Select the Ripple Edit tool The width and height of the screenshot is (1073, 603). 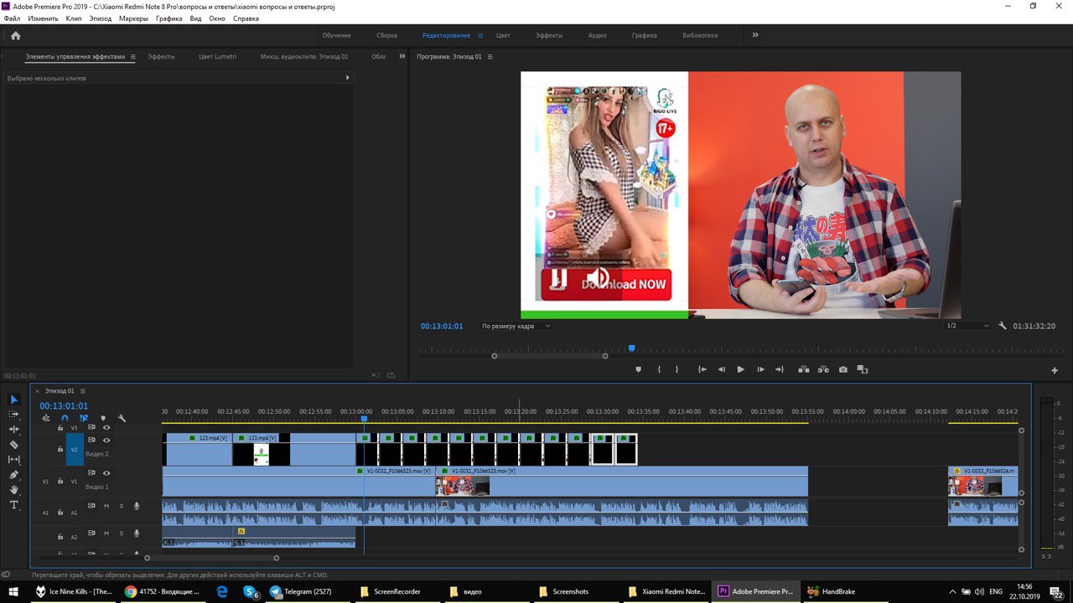click(x=13, y=430)
